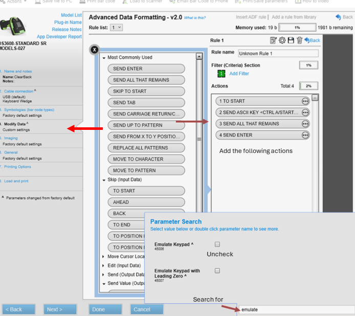Image resolution: width=355 pixels, height=316 pixels.
Task: Add the MOVE TO PATTERN action
Action: 146,170
